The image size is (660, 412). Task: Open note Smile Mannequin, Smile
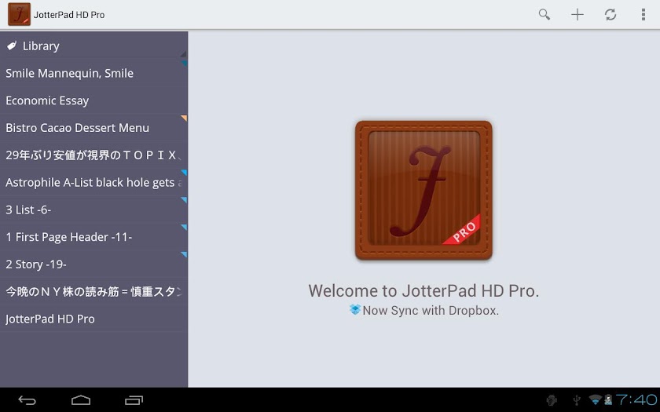tap(93, 73)
